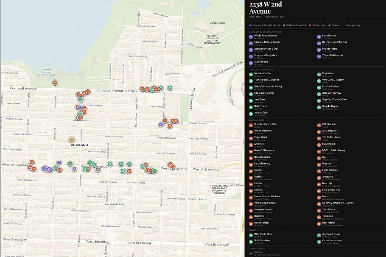Click the grey Coming Soon pin 59
This screenshot has width=386, height=257.
click(98, 169)
